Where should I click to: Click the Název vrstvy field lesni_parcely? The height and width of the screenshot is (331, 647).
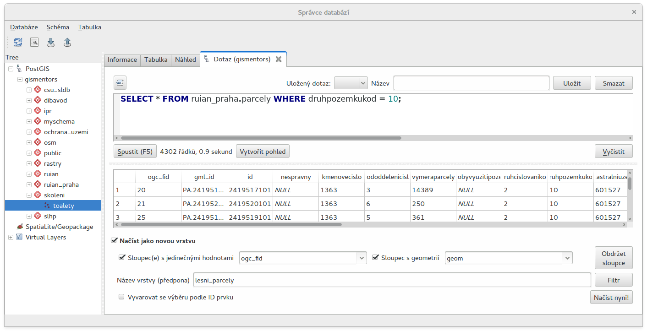[392, 279]
